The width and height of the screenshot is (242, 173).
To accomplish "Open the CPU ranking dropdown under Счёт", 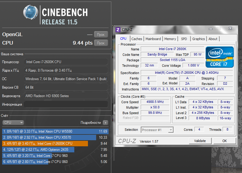I will (x=13, y=123).
